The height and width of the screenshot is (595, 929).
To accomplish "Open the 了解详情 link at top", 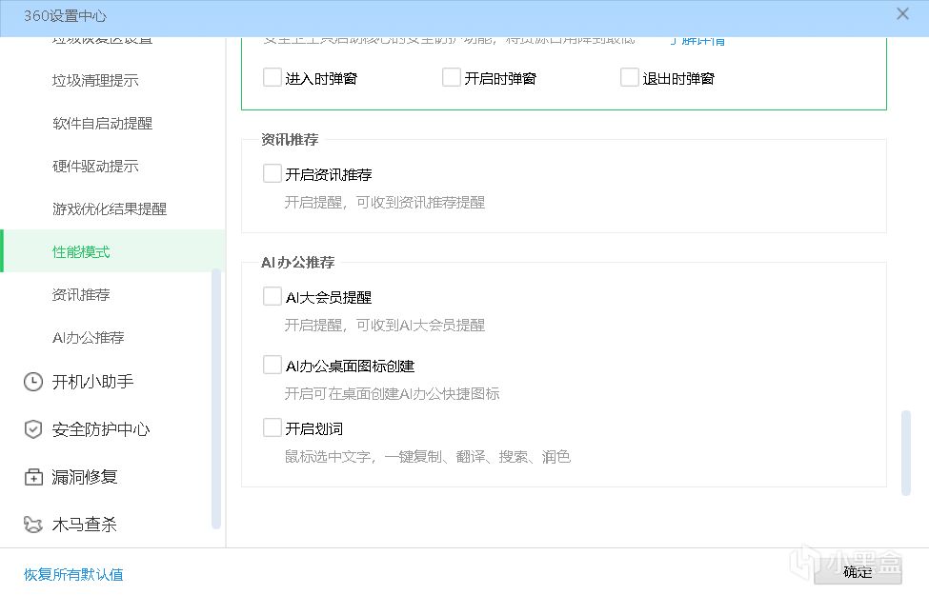I will pos(697,40).
